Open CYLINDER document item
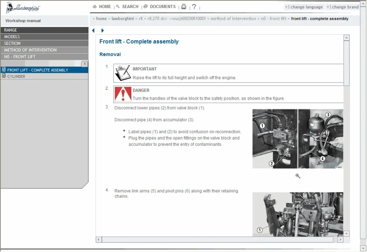Viewport: 367px width, 252px height. point(44,77)
